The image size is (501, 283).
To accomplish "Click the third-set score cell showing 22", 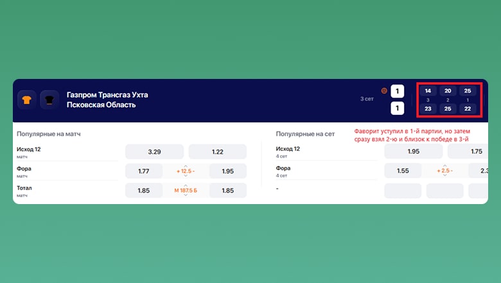I will [x=468, y=108].
